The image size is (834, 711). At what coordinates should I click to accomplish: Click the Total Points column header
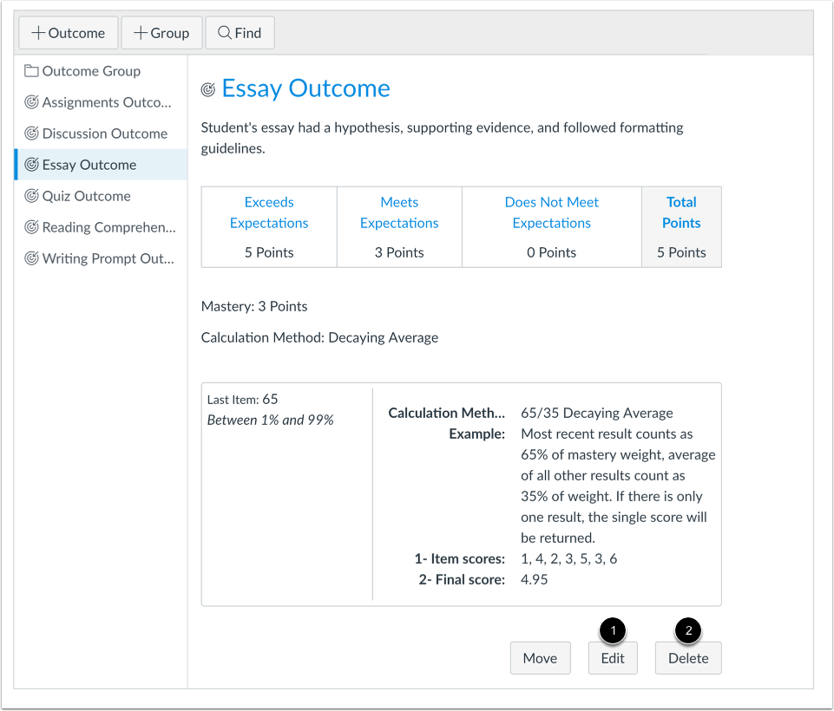(x=681, y=212)
